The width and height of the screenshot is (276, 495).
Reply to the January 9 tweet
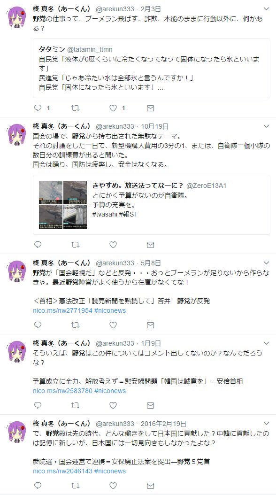pyautogui.click(x=38, y=405)
